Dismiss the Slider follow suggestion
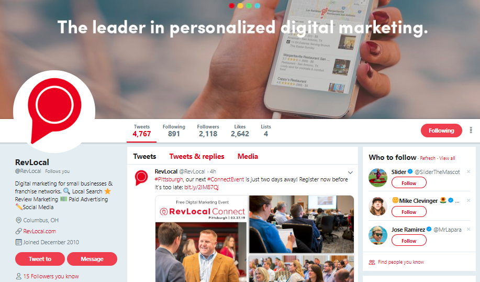 click(468, 171)
